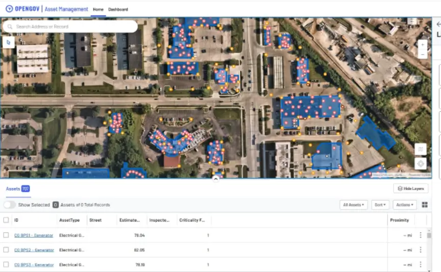Select the Assets tab
441x272 pixels.
click(18, 189)
